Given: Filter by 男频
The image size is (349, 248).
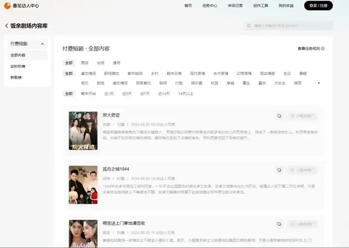Looking at the screenshot, I should point(84,63).
